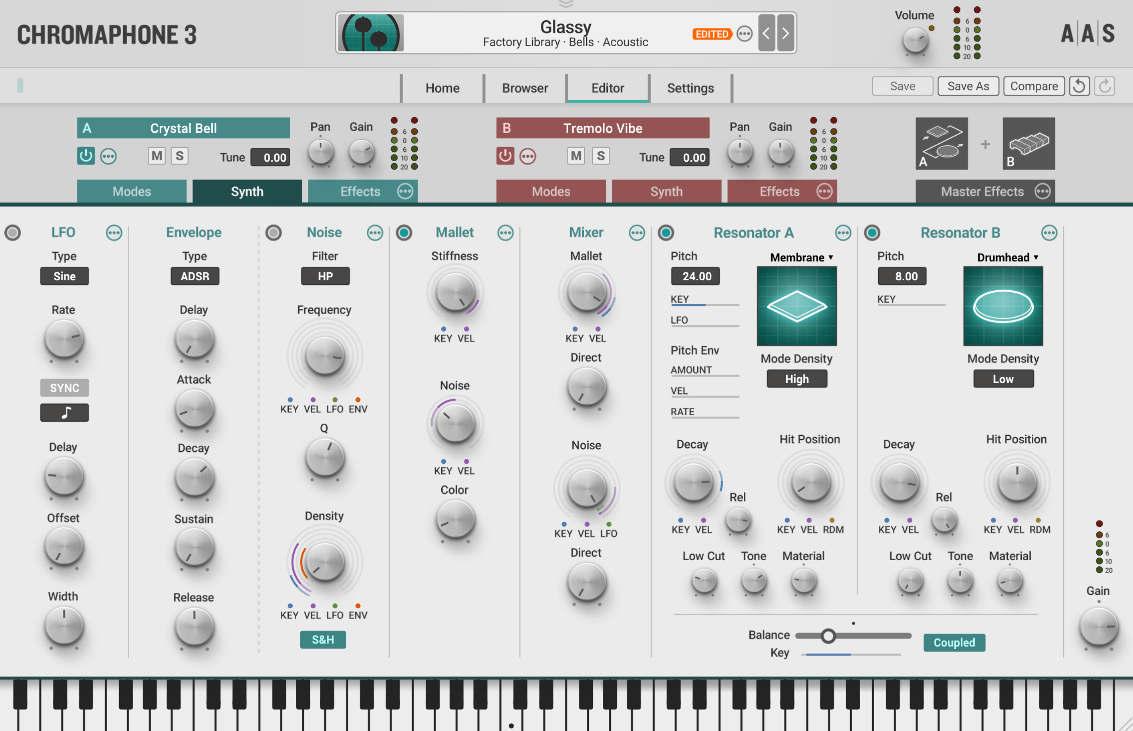
Task: Open layer A Effects options via ellipsis icon
Action: click(405, 191)
